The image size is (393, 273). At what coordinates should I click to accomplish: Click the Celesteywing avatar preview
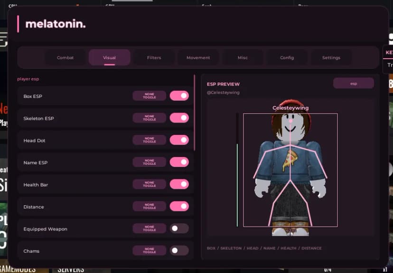pyautogui.click(x=290, y=167)
